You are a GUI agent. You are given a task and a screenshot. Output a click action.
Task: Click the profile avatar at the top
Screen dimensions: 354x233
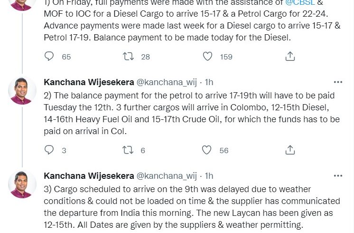click(x=22, y=4)
